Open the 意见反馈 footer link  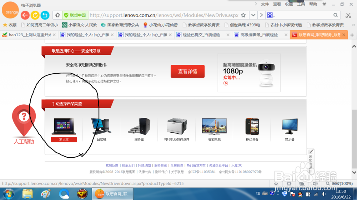(112, 165)
